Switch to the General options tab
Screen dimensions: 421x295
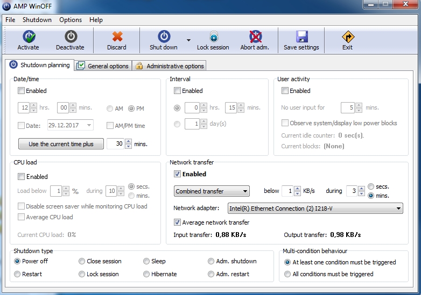click(103, 66)
